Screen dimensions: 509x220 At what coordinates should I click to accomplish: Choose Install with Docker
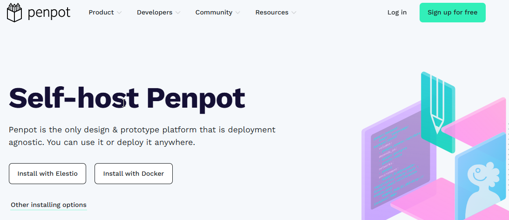click(x=133, y=173)
